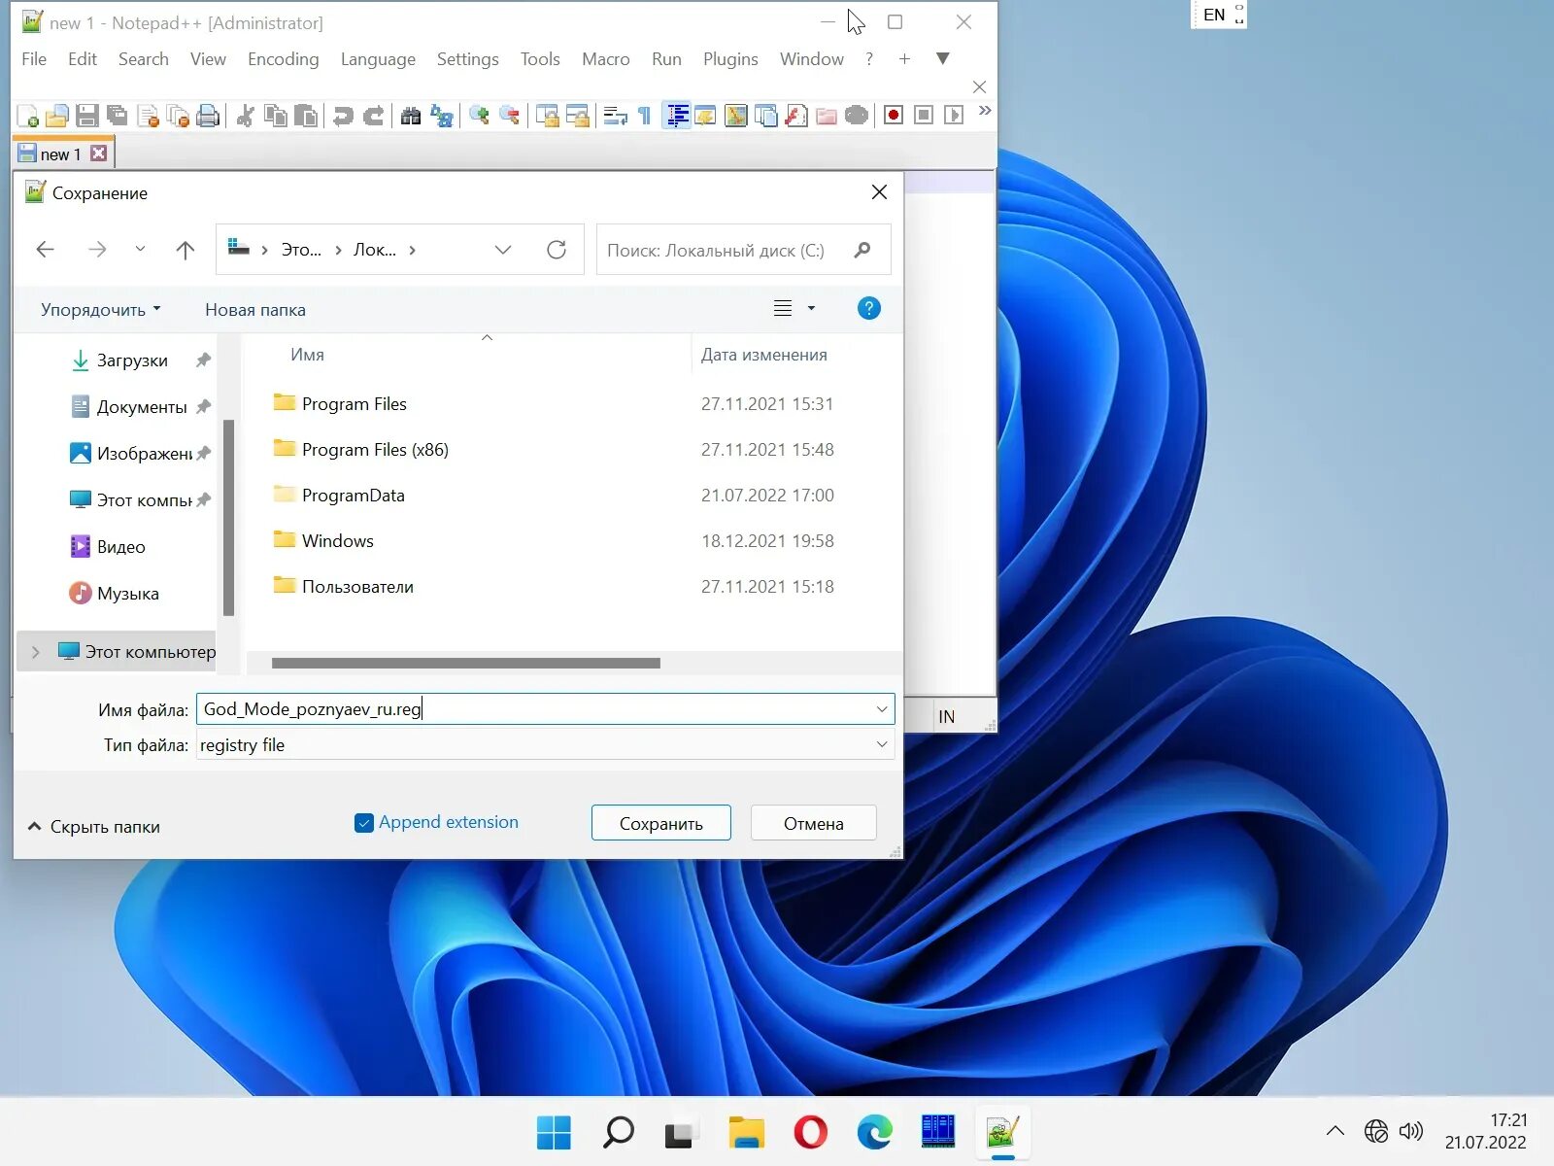Click the Отмена button
1554x1166 pixels.
814,823
